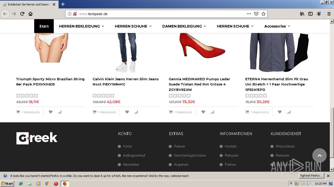
Task: Open Kontakt footer link
Action: 231,146
